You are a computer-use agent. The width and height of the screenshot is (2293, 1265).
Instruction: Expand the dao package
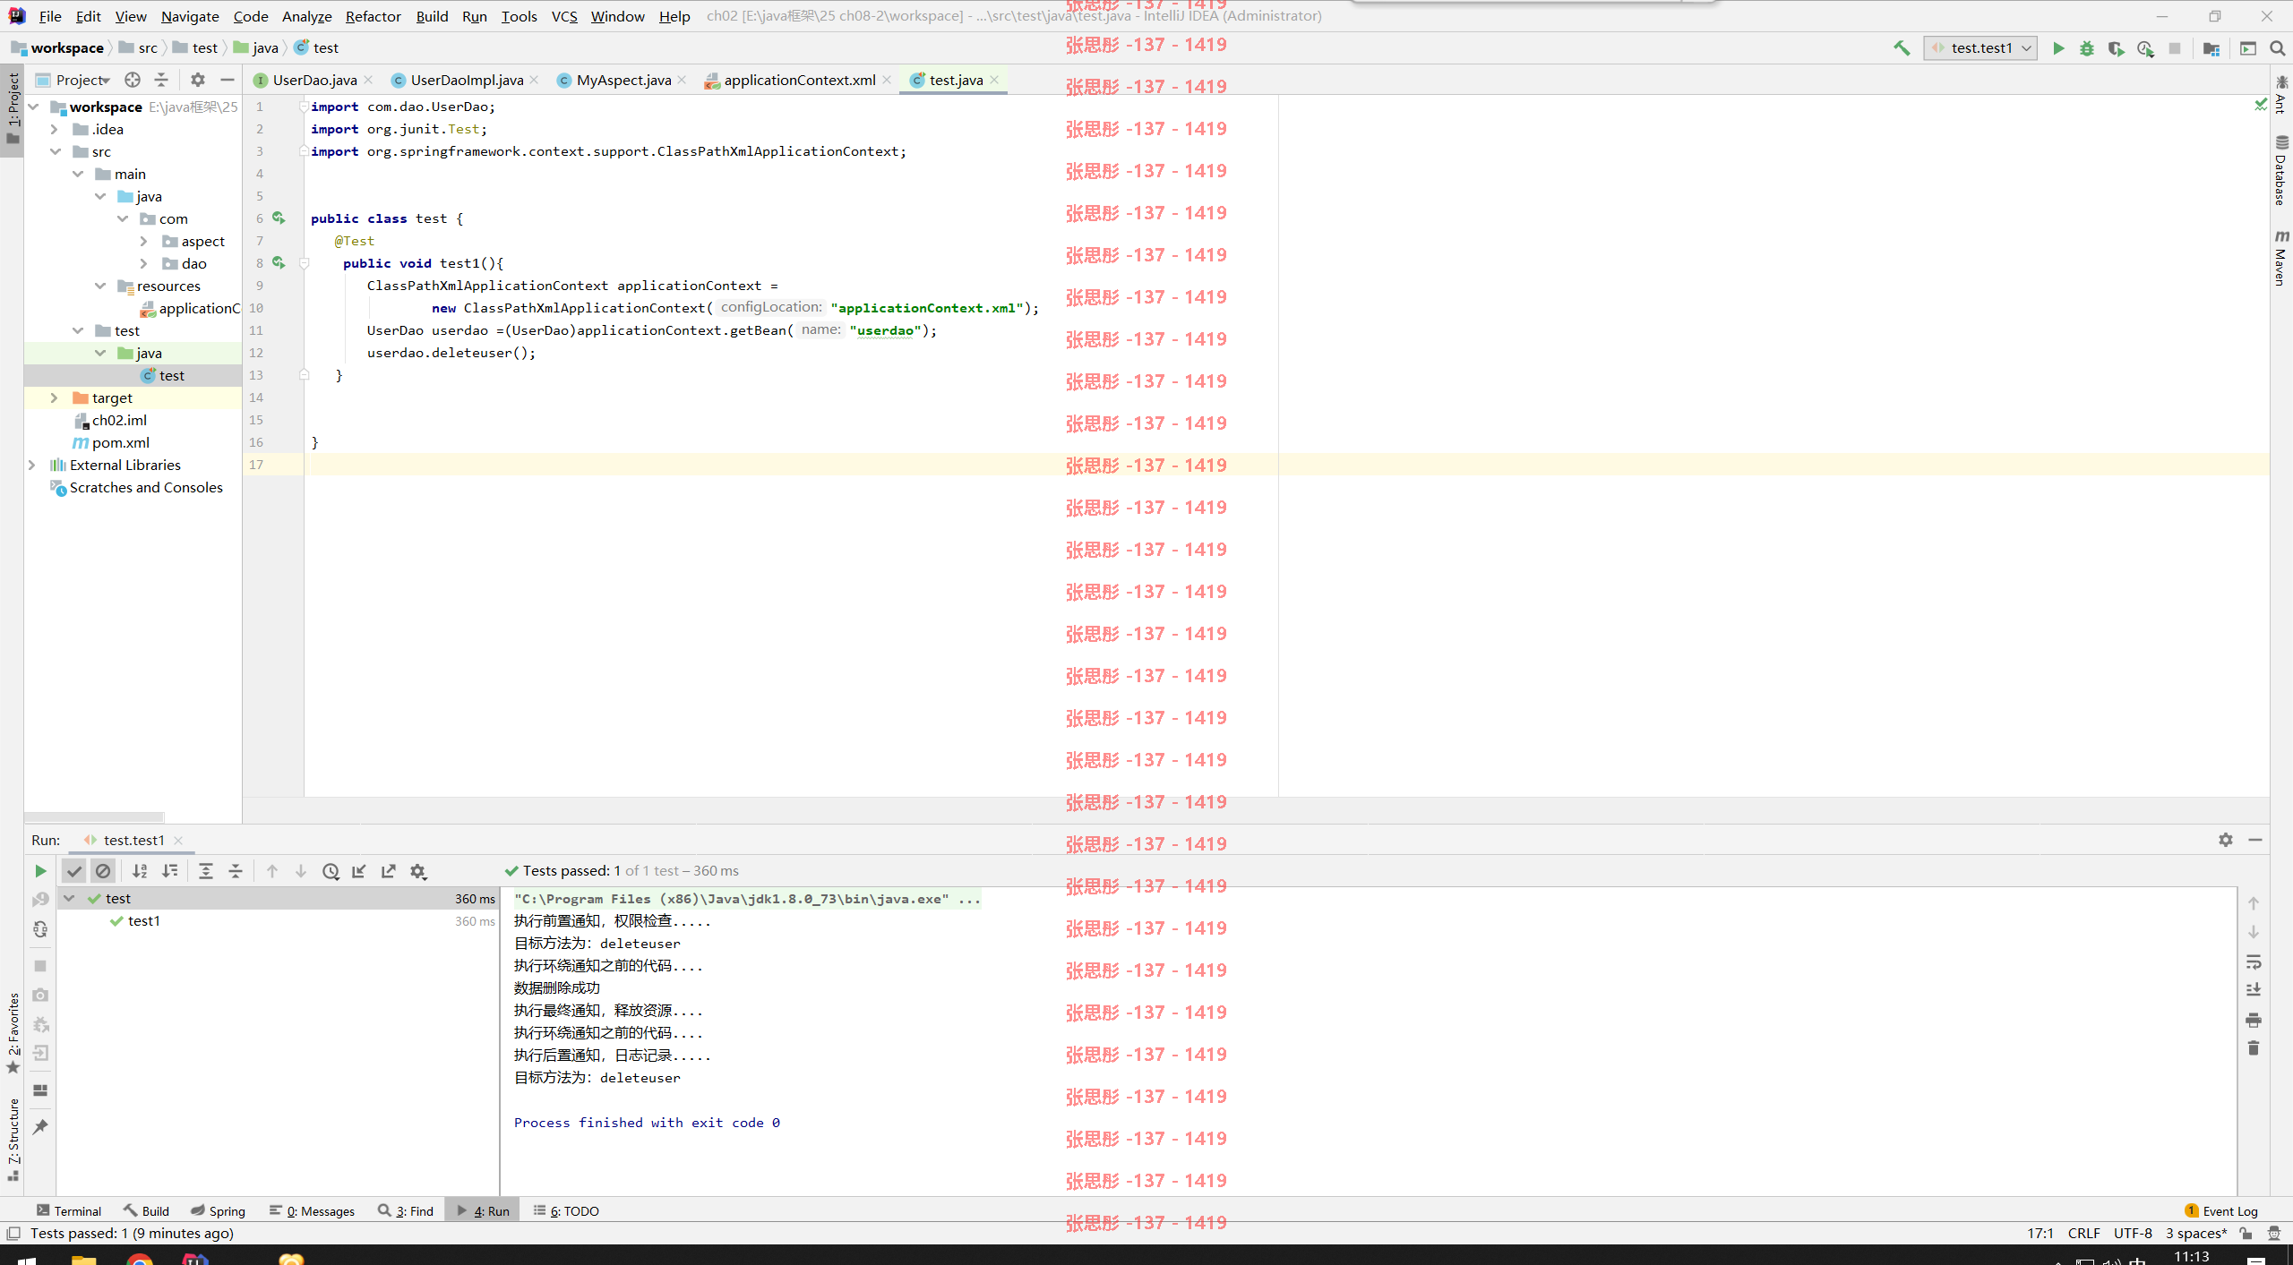[x=143, y=263]
